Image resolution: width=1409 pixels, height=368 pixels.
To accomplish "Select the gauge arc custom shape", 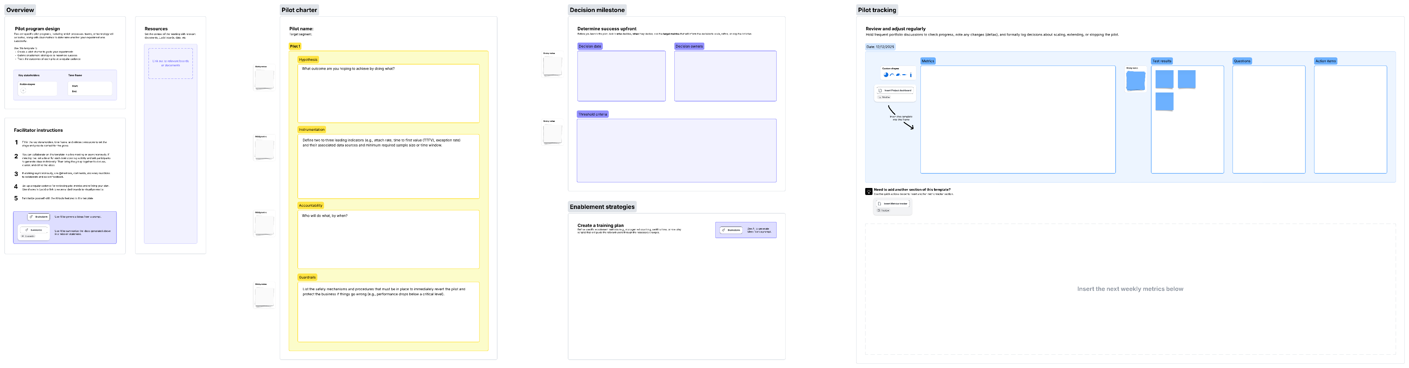I will (892, 75).
